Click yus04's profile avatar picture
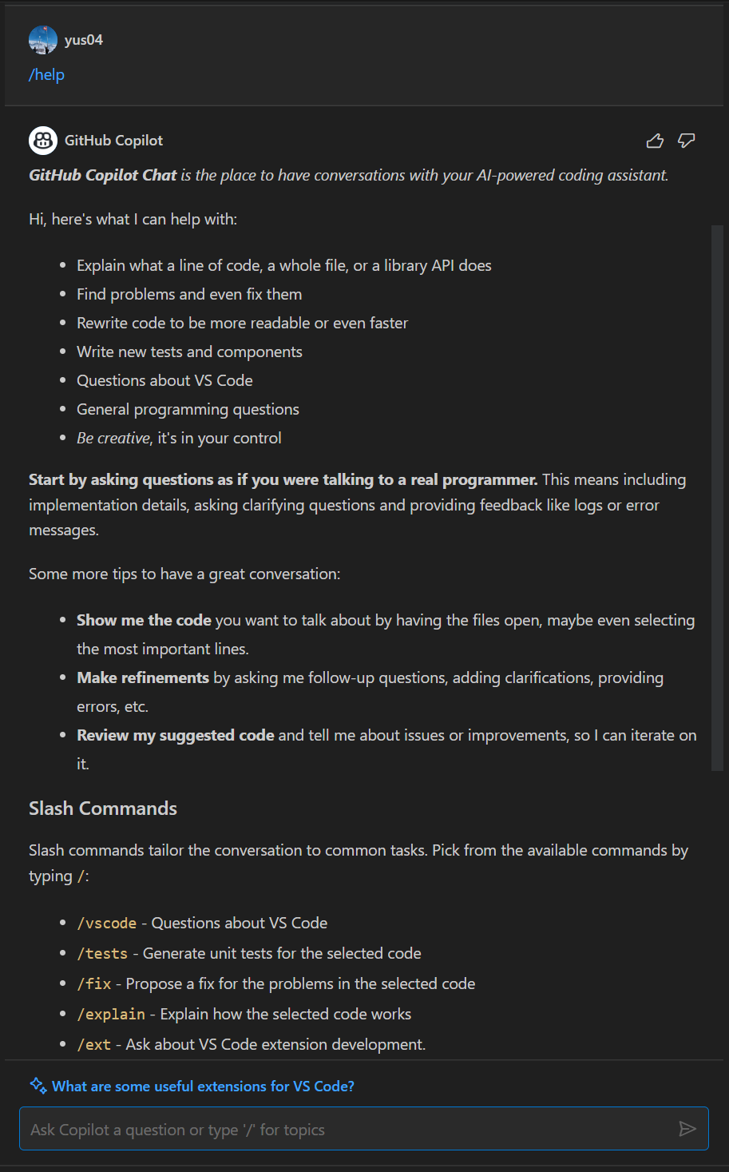This screenshot has width=729, height=1172. [42, 39]
